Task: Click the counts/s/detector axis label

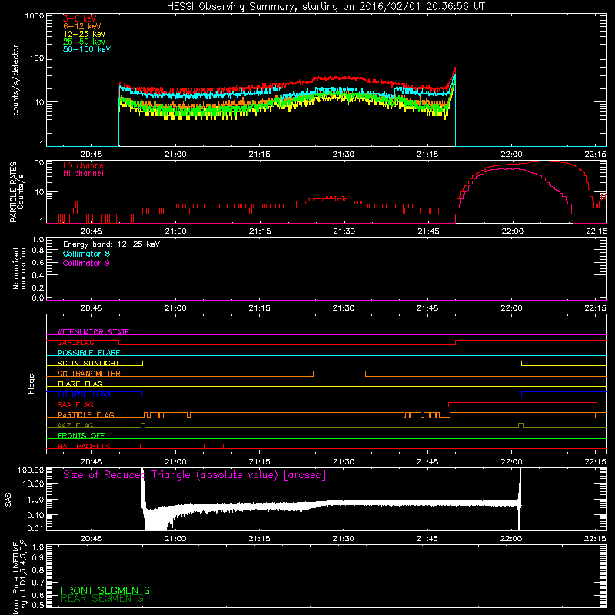Action: pyautogui.click(x=15, y=80)
